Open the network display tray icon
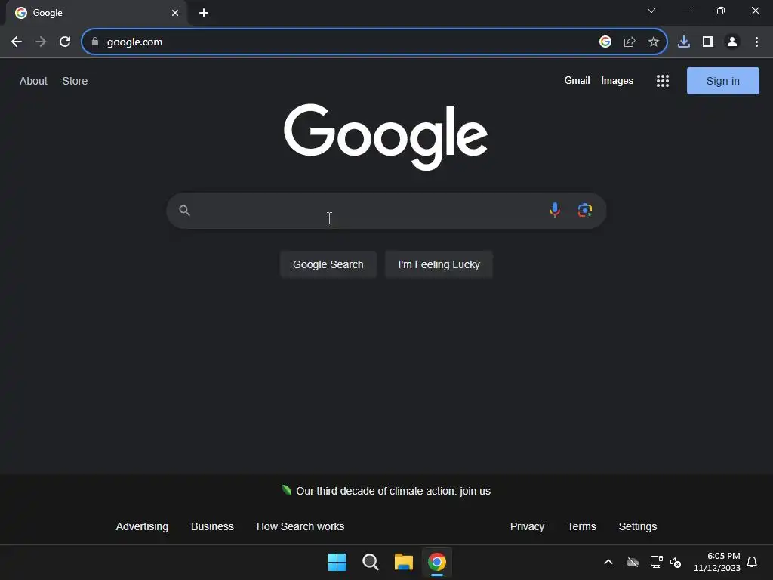The width and height of the screenshot is (773, 580). point(656,562)
